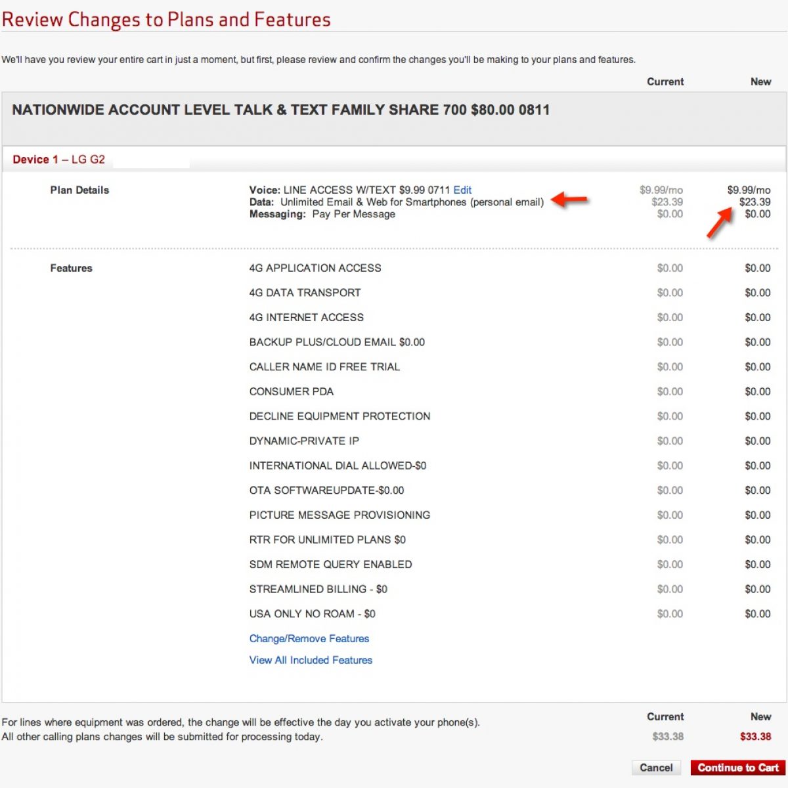
Task: Select the INTERNATIONAL DIAL ALLOWED-$0 feature
Action: 338,466
